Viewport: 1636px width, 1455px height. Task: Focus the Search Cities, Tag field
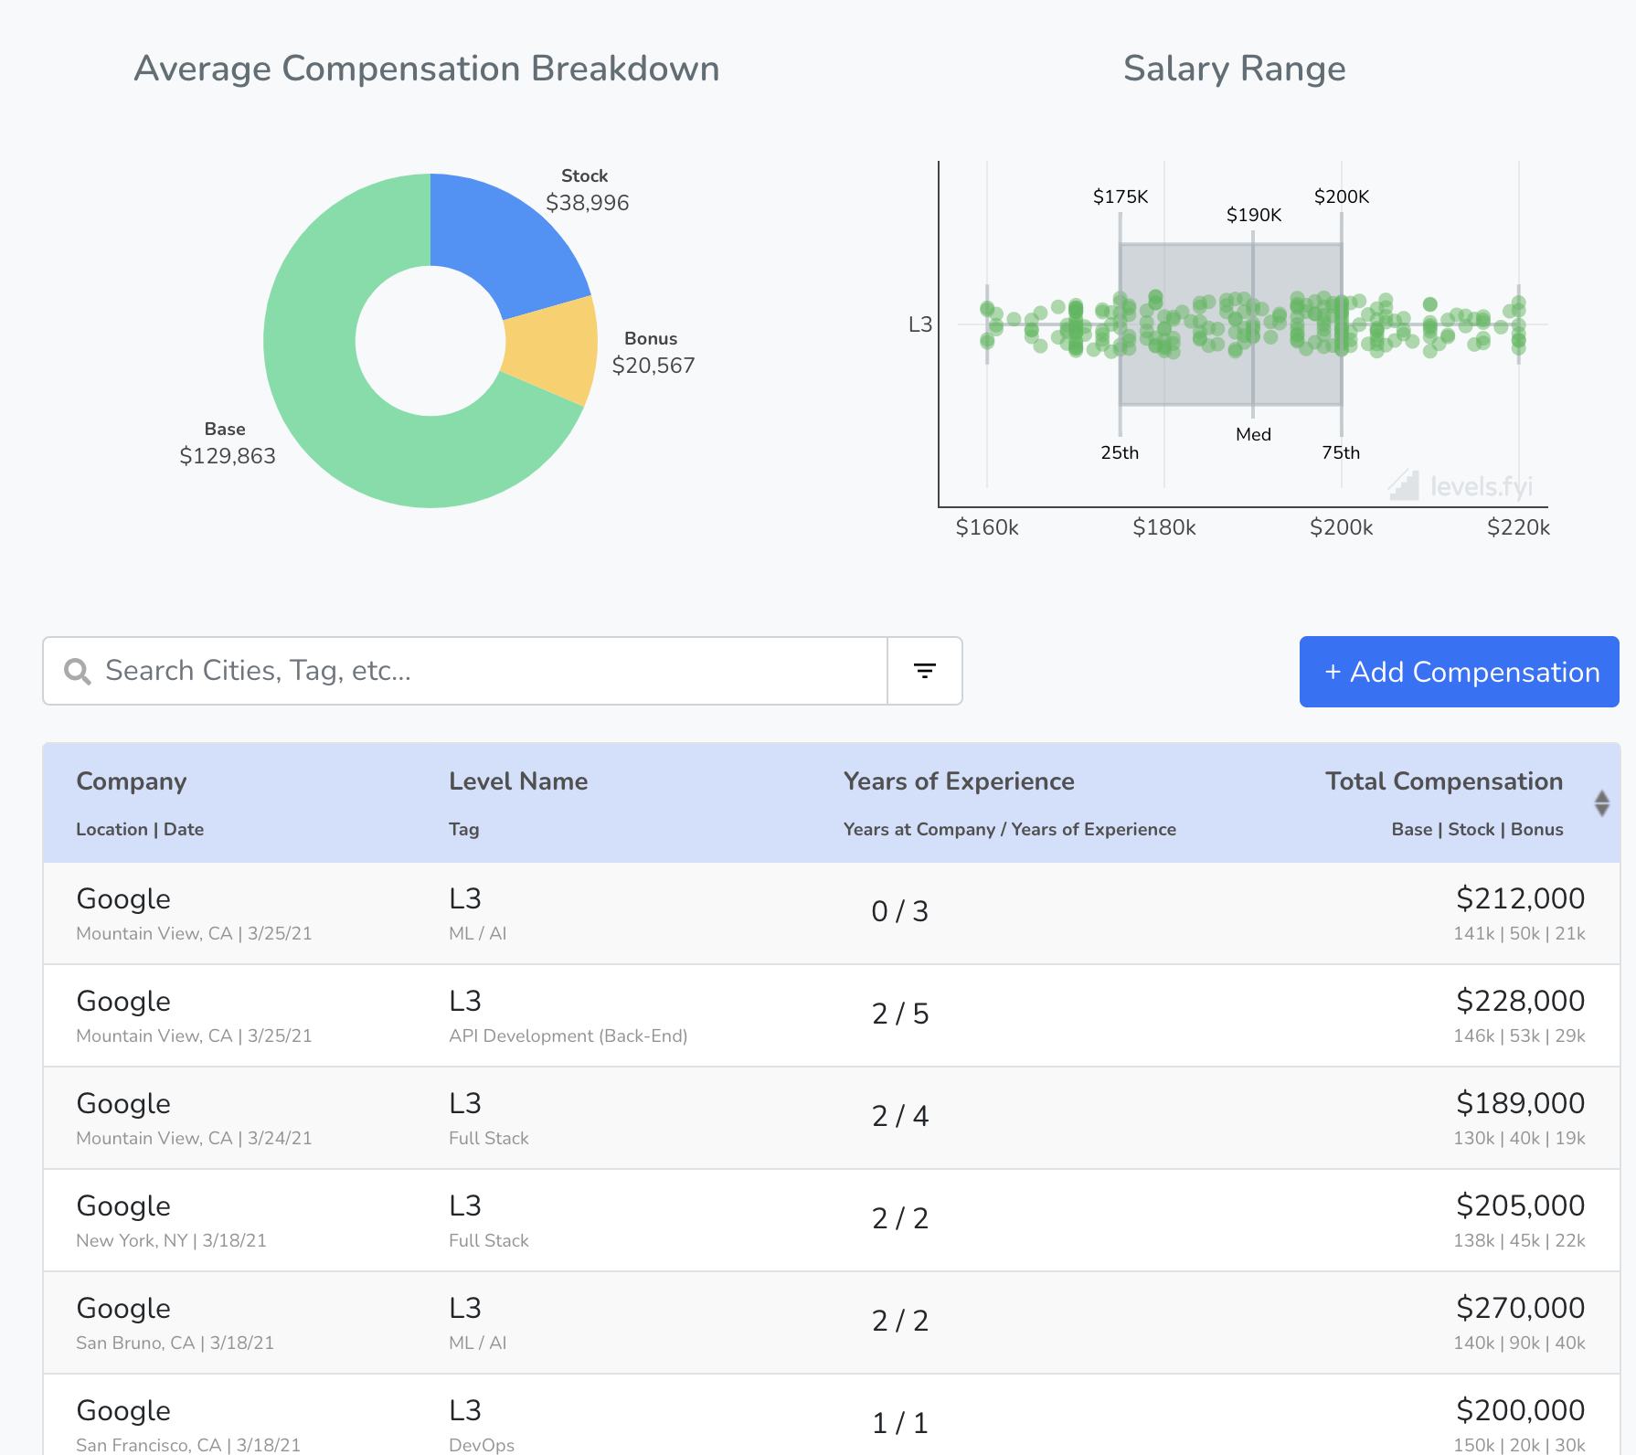465,671
